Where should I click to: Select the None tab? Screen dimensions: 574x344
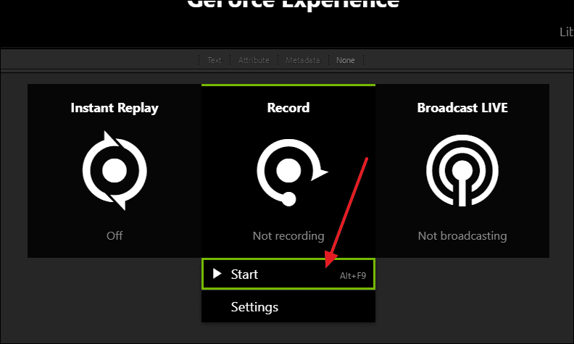tap(346, 60)
